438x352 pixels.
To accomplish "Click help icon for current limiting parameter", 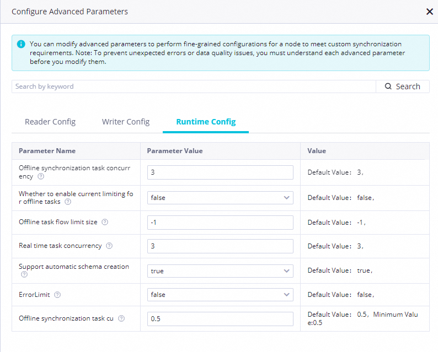I will (x=68, y=202).
